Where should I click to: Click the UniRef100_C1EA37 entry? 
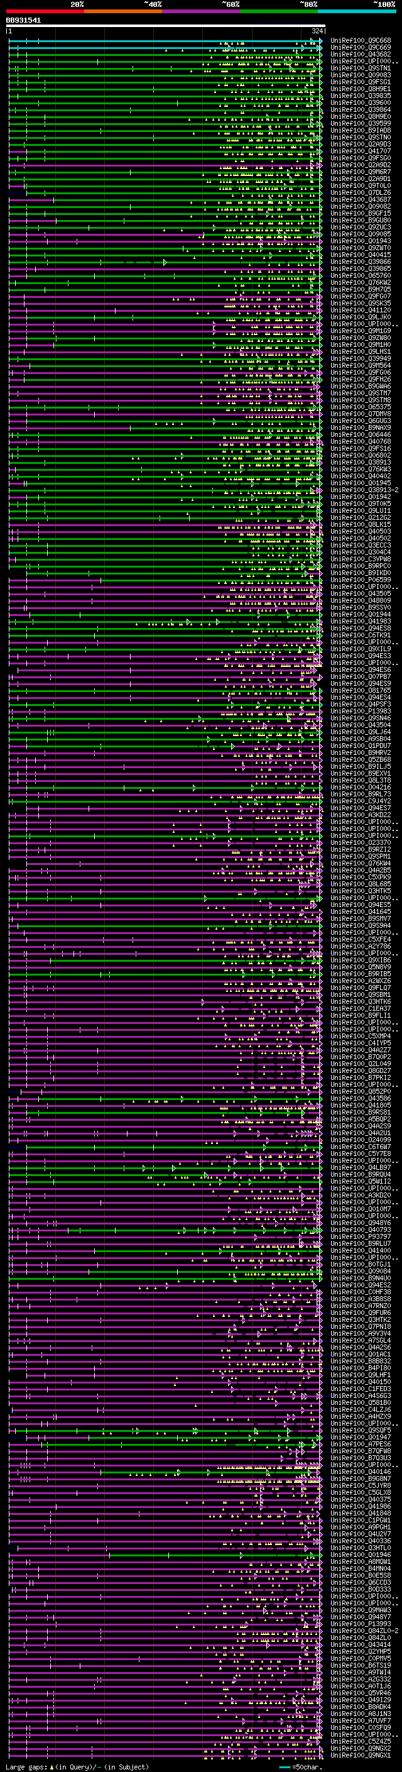click(360, 1008)
